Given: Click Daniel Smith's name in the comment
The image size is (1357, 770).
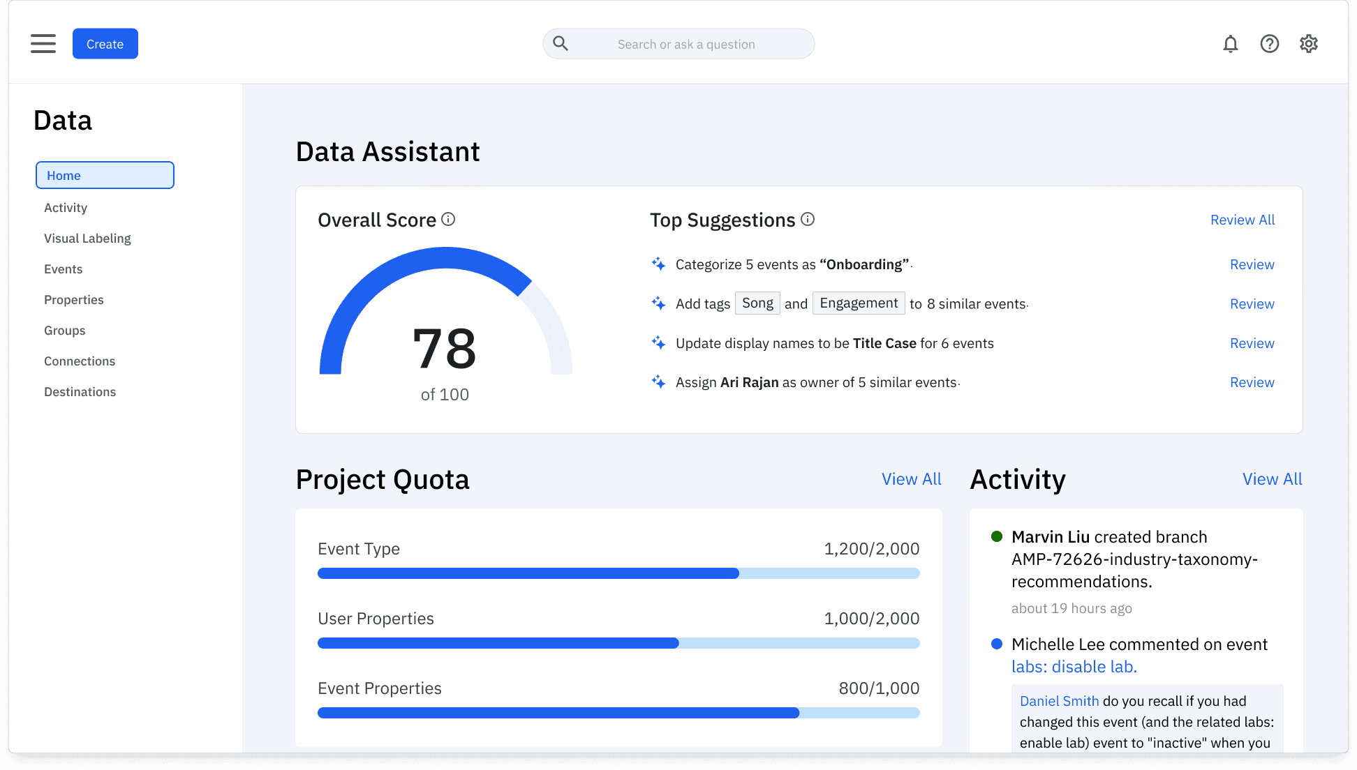Looking at the screenshot, I should click(x=1058, y=700).
